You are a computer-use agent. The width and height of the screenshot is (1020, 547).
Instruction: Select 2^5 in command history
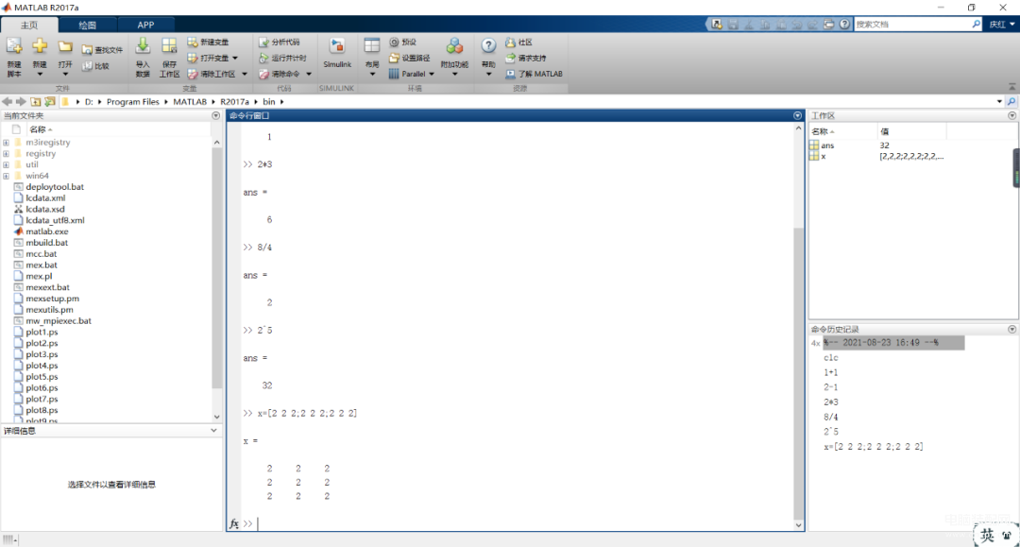[x=831, y=432]
